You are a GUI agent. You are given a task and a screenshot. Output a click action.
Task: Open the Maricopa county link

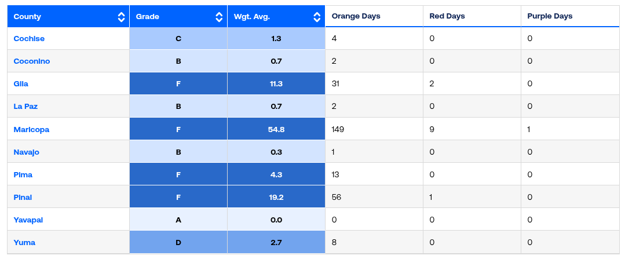pyautogui.click(x=31, y=129)
